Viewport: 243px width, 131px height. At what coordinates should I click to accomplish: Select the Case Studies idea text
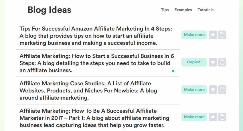(x=88, y=90)
